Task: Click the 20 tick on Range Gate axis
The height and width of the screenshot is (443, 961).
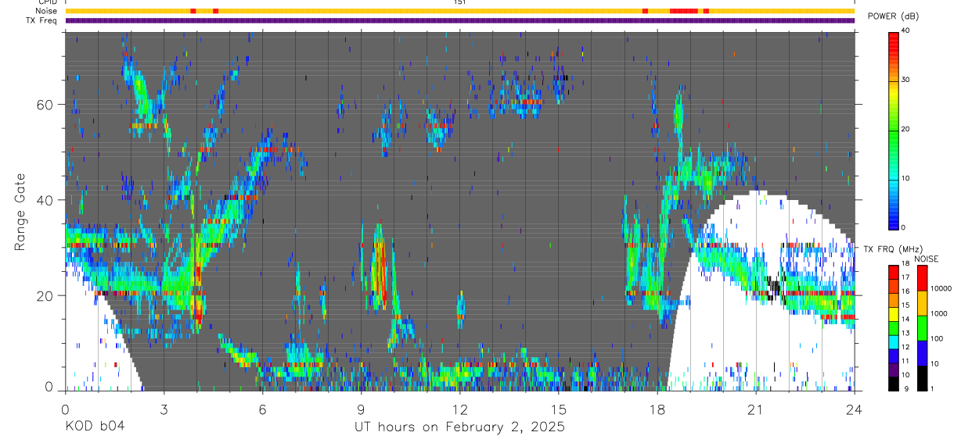Action: point(45,295)
